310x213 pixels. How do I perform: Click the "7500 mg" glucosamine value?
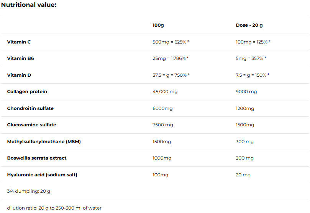pyautogui.click(x=163, y=125)
